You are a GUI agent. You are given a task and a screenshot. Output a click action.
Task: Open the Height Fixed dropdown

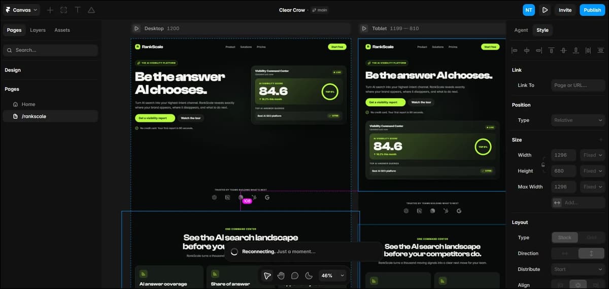tap(592, 171)
